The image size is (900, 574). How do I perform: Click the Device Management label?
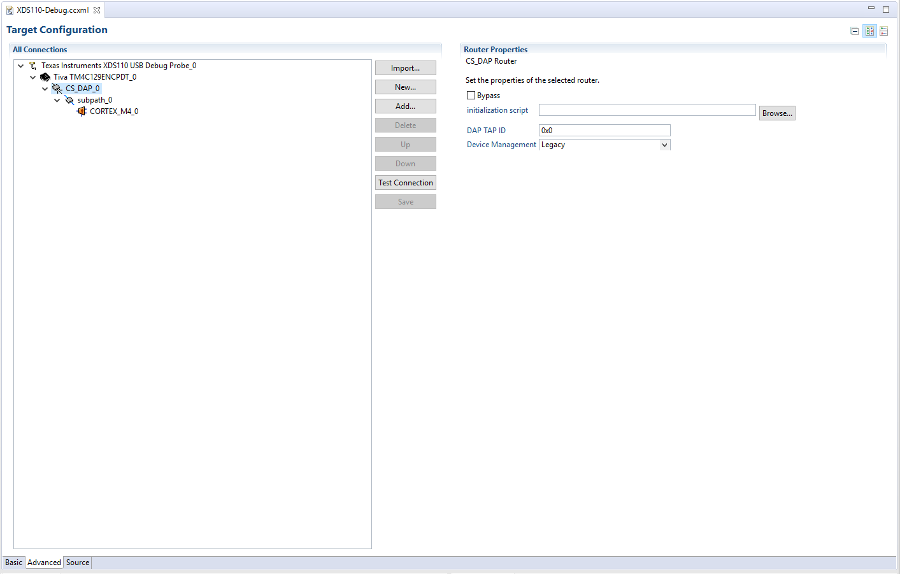coord(501,145)
